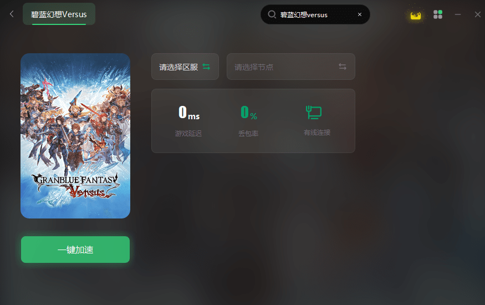Click the Granblue Fantasy Versus cover art

coord(75,136)
